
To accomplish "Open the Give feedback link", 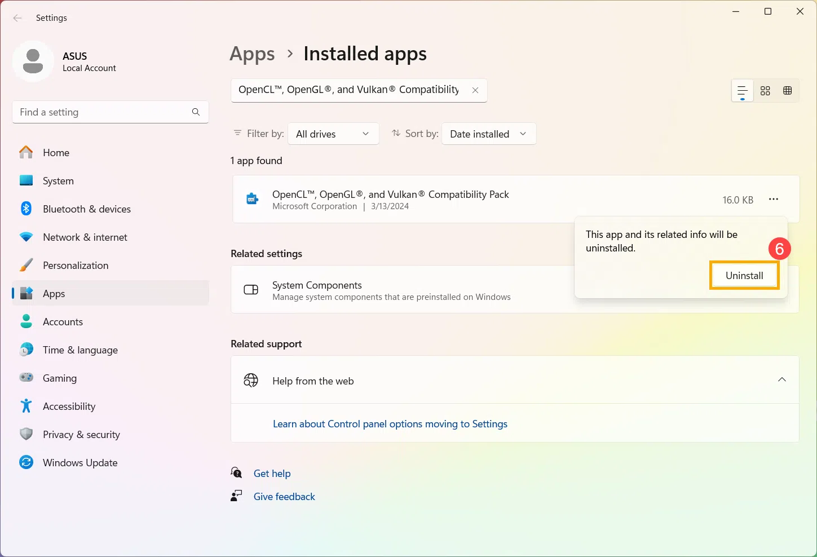I will click(x=284, y=497).
